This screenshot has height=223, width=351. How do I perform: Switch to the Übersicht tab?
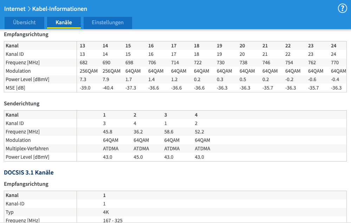pyautogui.click(x=24, y=22)
